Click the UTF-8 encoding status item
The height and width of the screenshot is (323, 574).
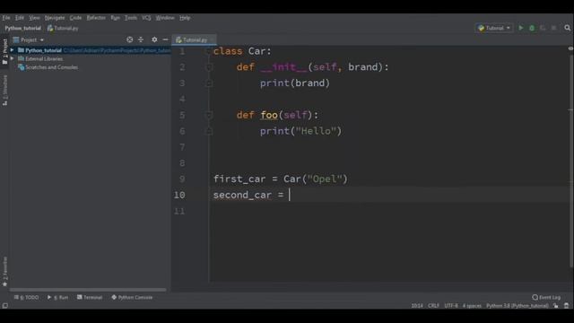451,305
